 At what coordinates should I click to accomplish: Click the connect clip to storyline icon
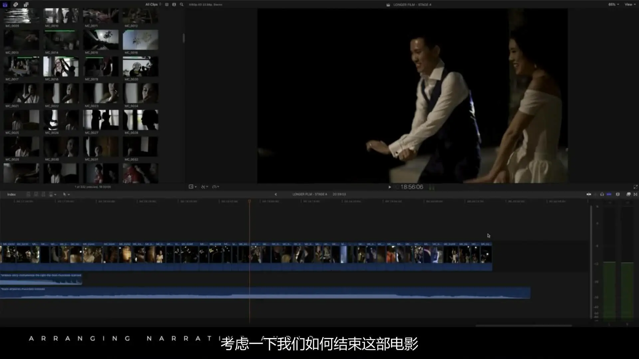[x=28, y=194]
